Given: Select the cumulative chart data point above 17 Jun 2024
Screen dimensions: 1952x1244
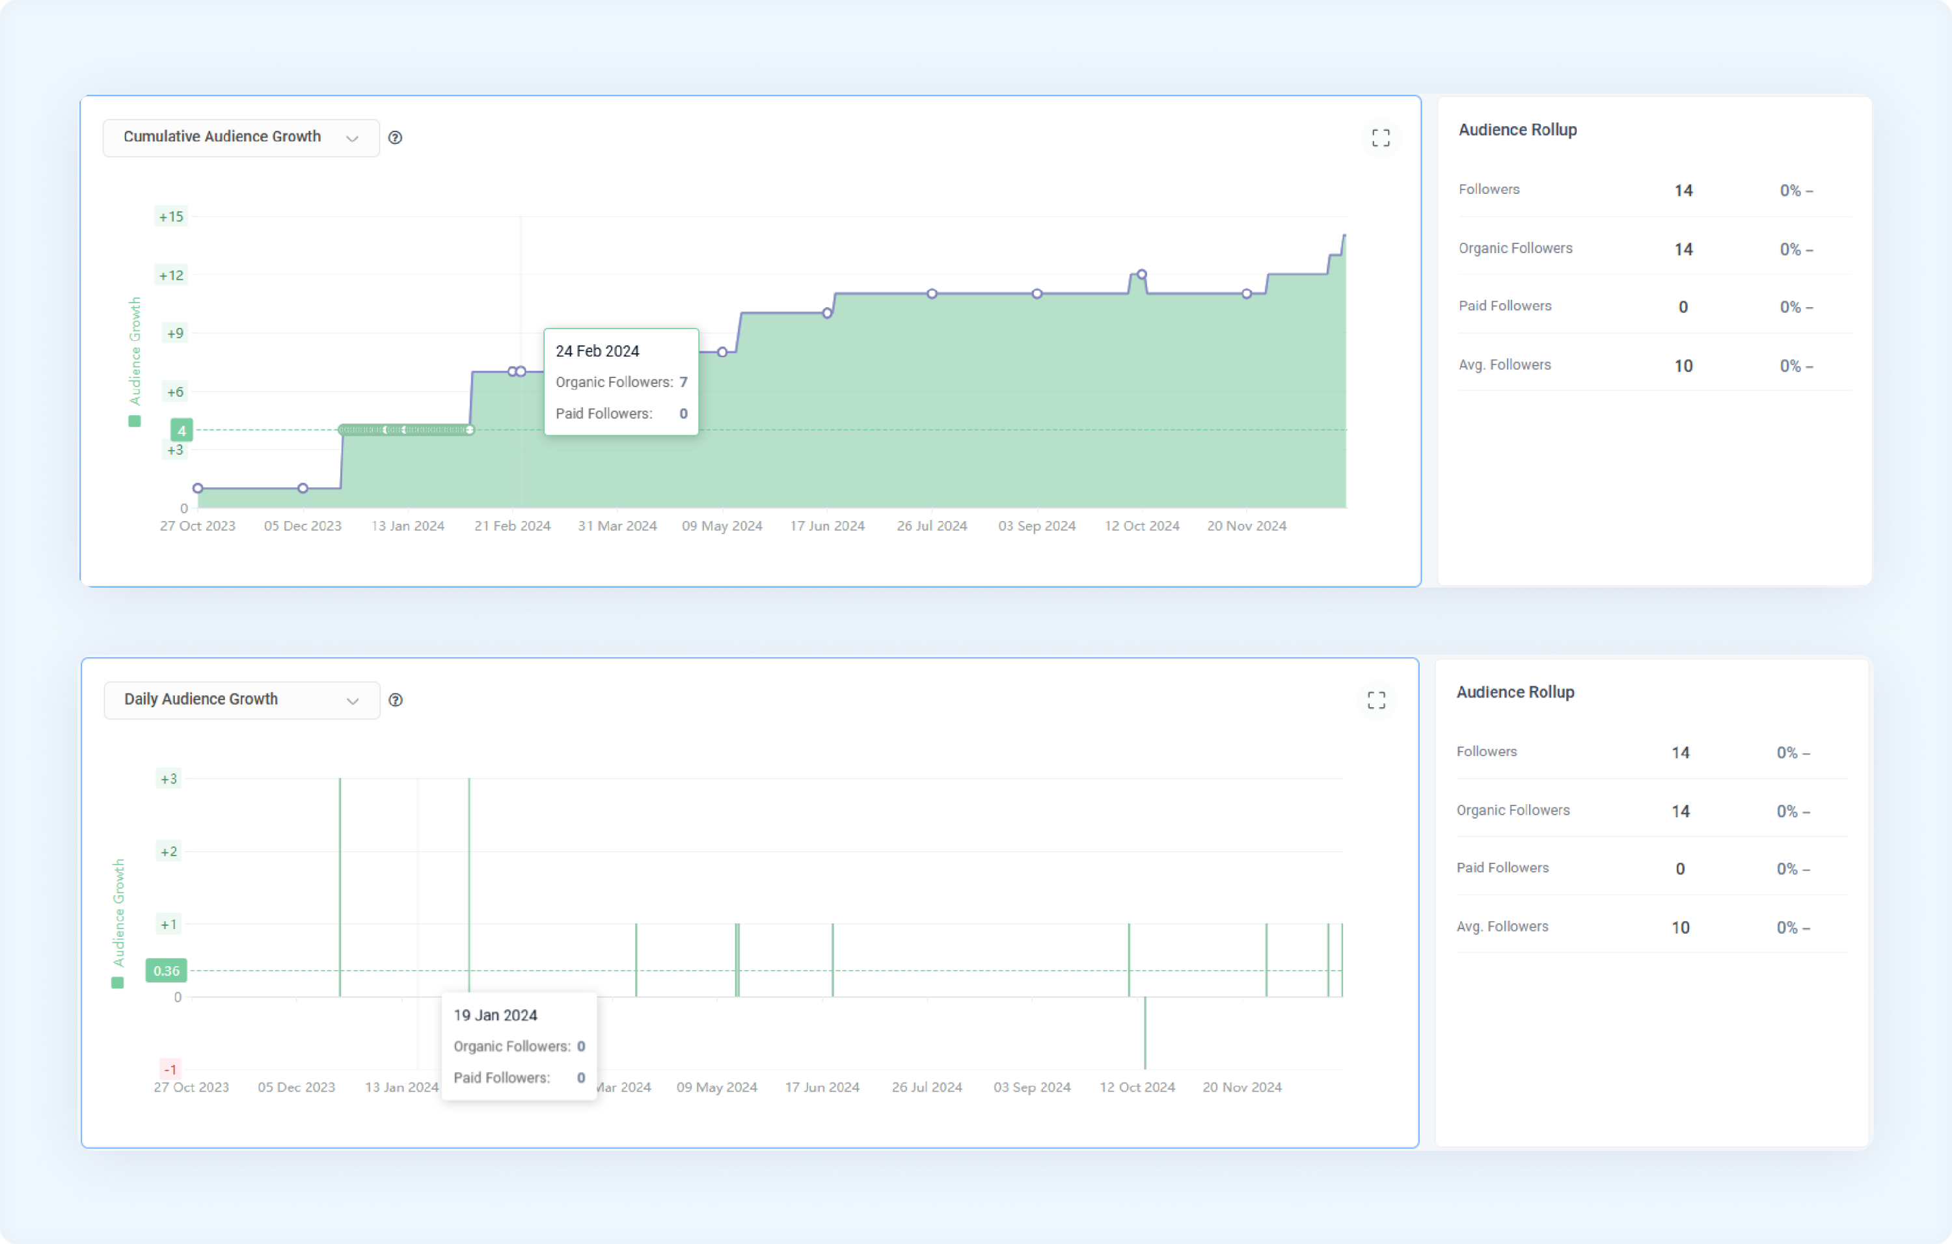Looking at the screenshot, I should click(x=827, y=314).
